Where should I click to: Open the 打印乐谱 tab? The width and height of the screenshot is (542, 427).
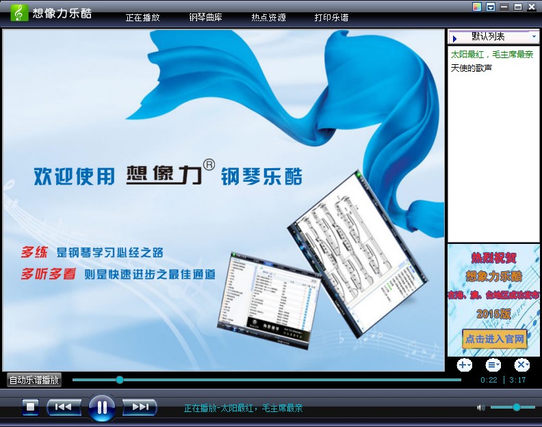(331, 17)
